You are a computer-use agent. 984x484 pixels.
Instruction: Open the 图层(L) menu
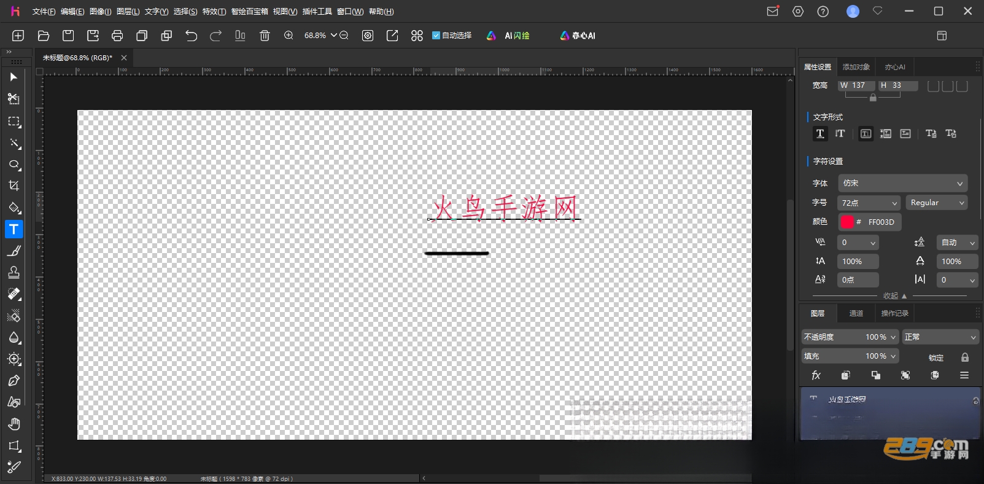pyautogui.click(x=128, y=12)
